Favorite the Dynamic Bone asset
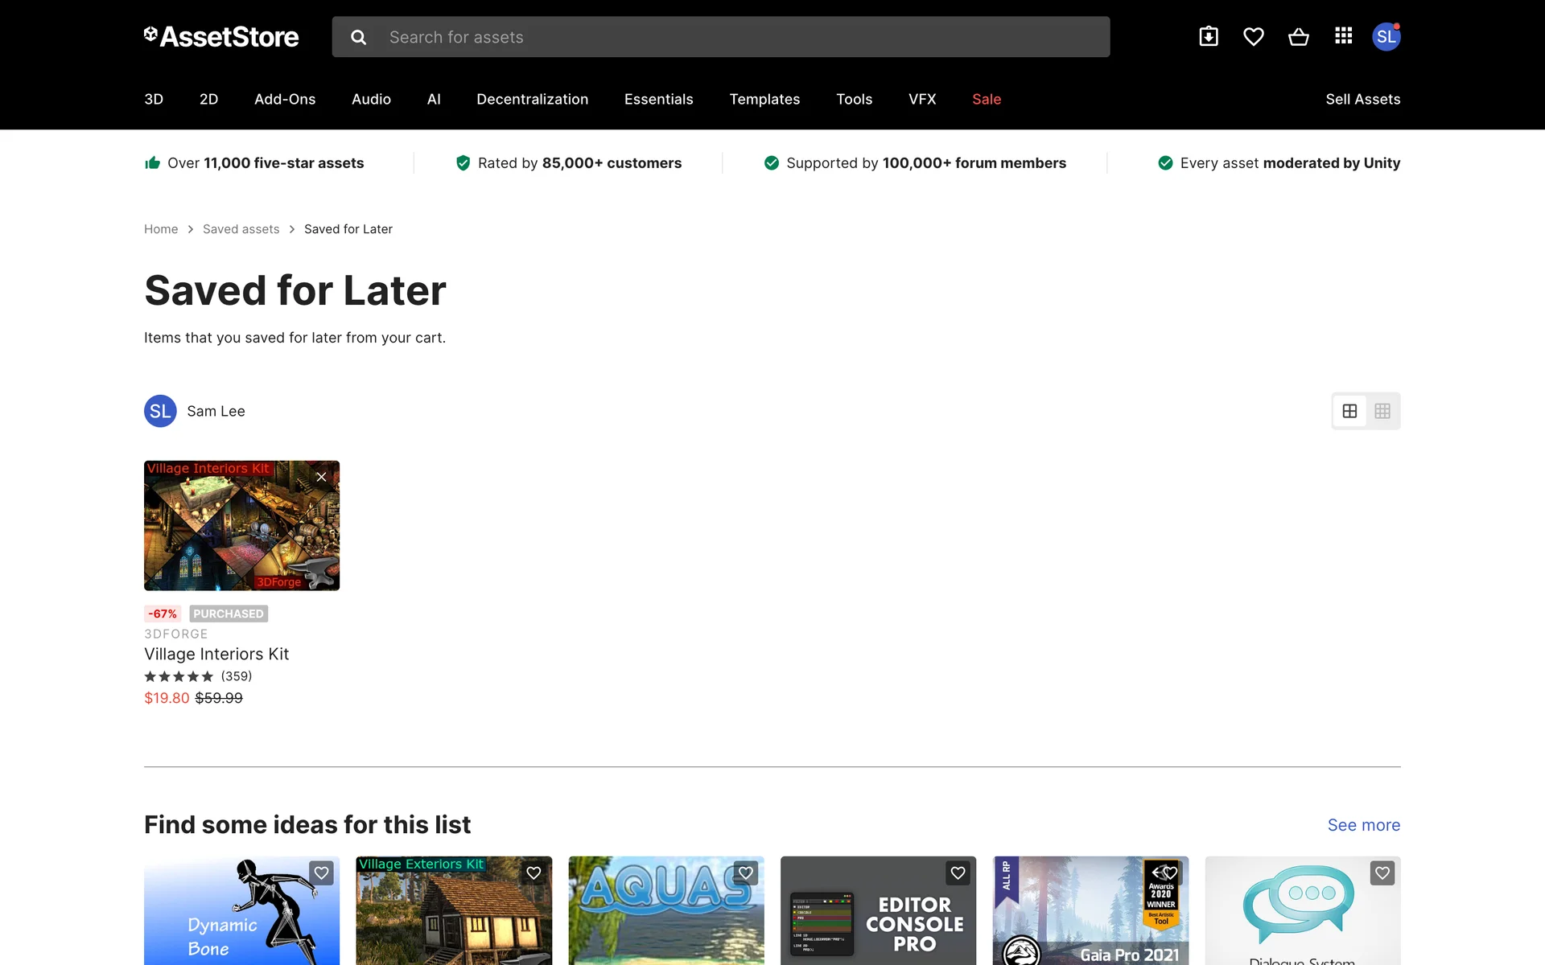This screenshot has height=965, width=1545. click(x=321, y=873)
